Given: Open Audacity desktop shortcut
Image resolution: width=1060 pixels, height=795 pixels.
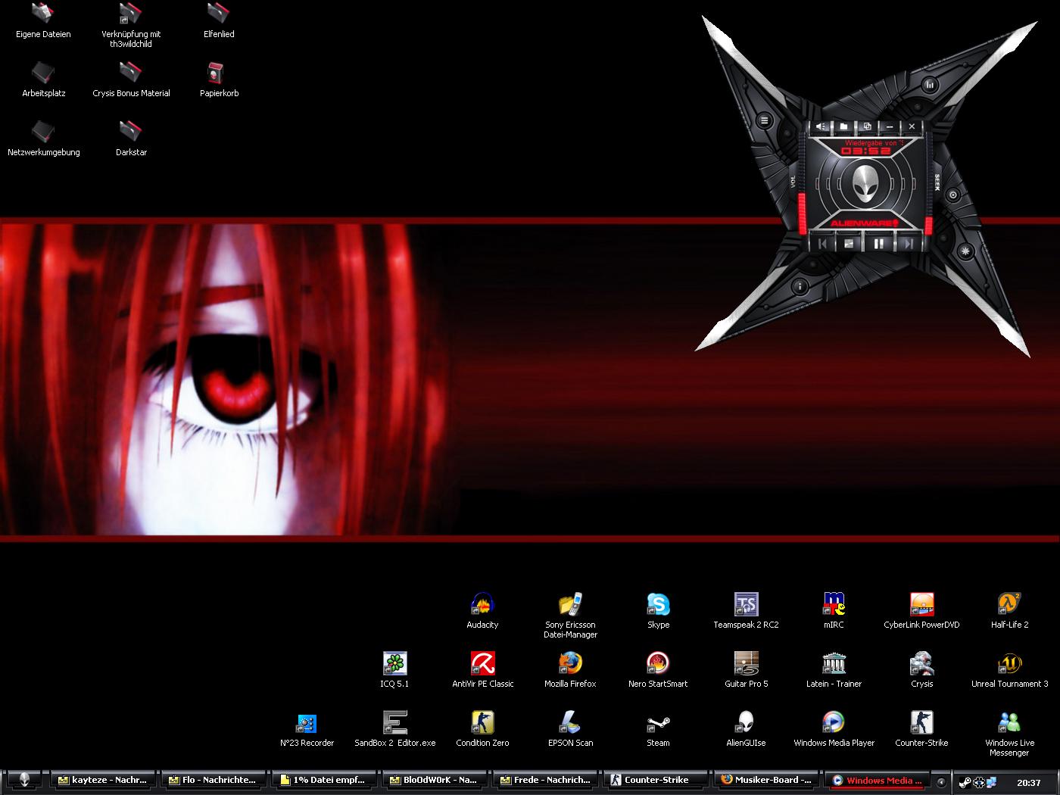Looking at the screenshot, I should click(x=482, y=610).
